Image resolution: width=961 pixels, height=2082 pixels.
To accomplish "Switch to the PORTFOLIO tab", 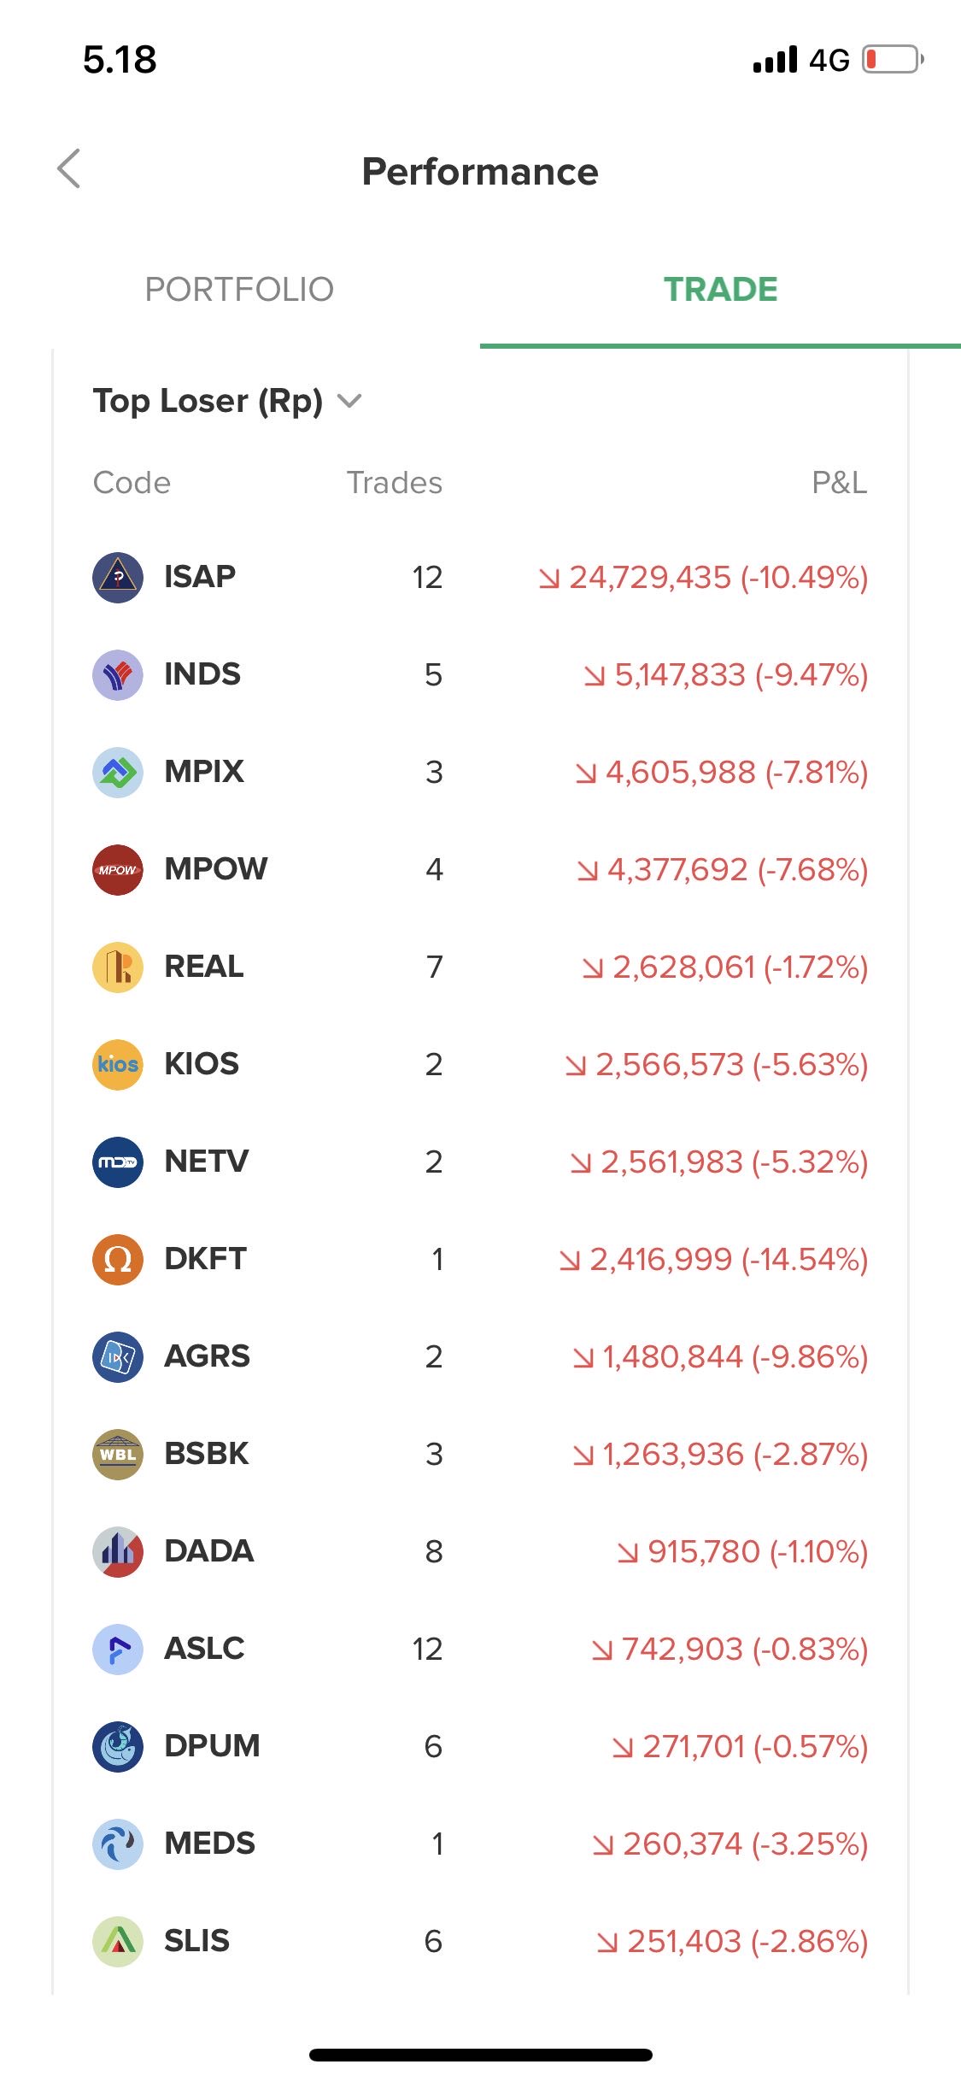I will coord(239,290).
